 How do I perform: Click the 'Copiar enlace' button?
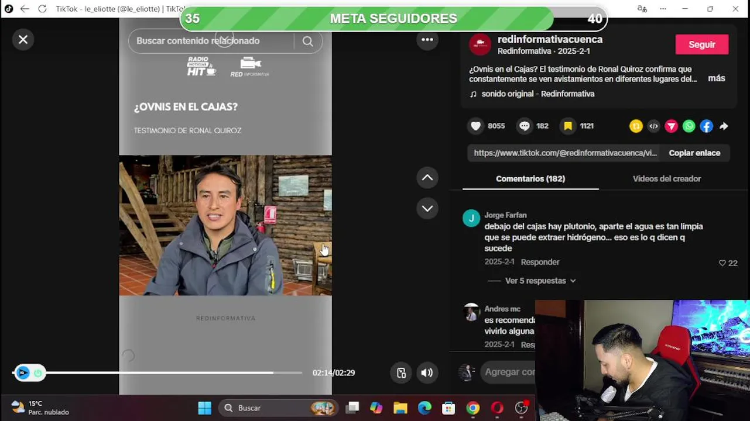point(694,153)
